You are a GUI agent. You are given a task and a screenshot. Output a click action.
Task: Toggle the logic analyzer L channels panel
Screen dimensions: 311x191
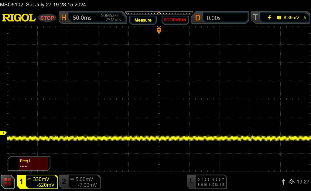(191, 182)
